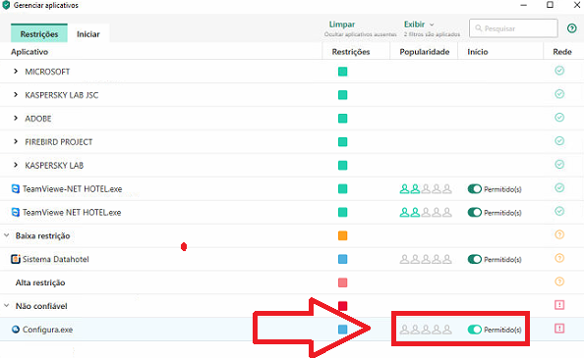Click the restriction square for TeamViewe-NET HOTEL.exe
Image resolution: width=584 pixels, height=358 pixels.
343,188
